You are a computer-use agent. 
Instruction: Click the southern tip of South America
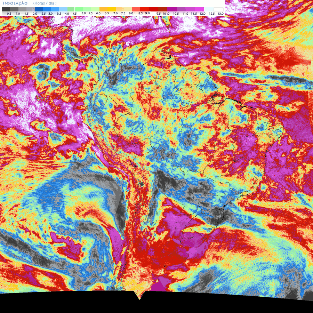(139, 297)
